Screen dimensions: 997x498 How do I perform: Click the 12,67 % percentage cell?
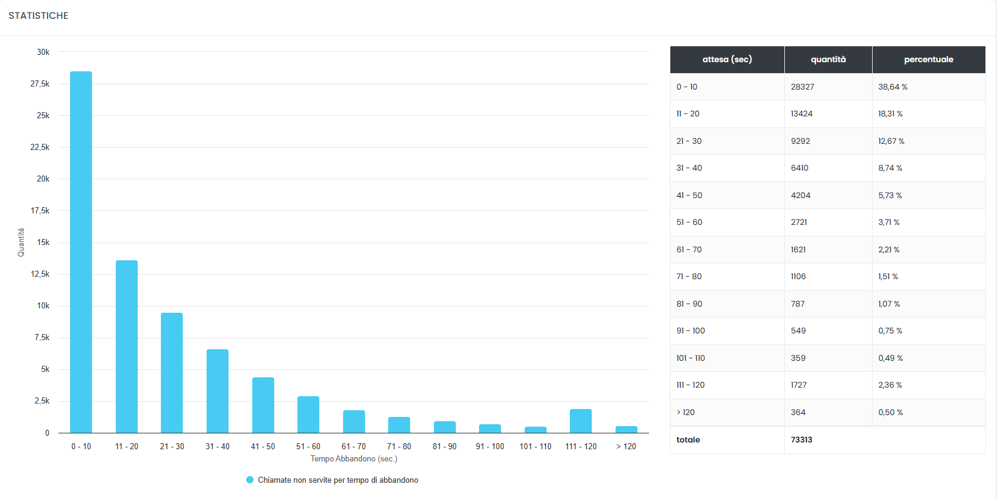pyautogui.click(x=891, y=141)
